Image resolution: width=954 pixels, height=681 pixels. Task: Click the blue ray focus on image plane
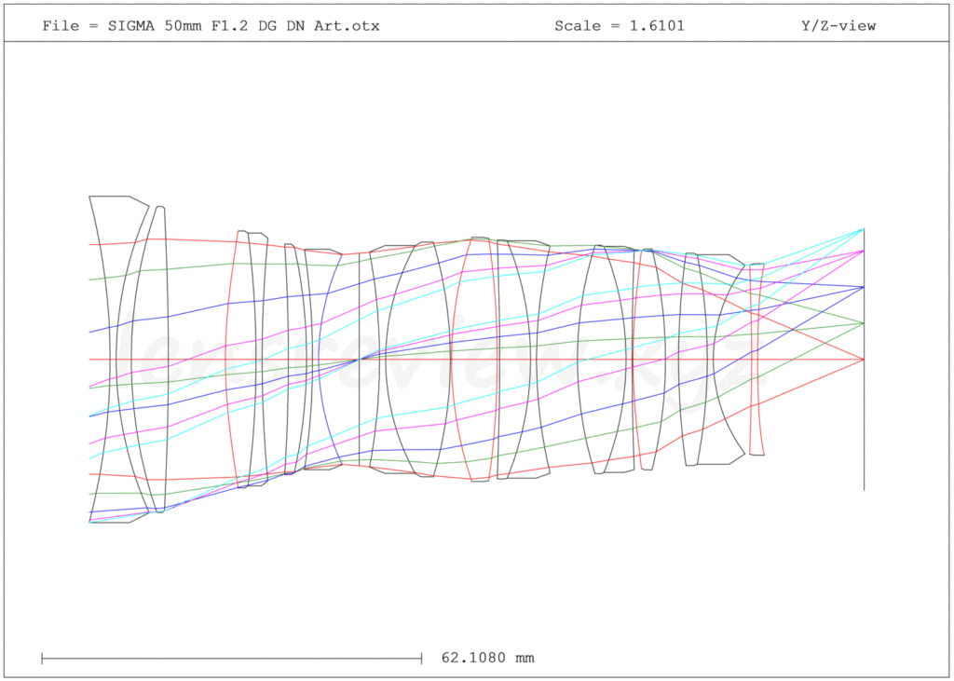864,287
